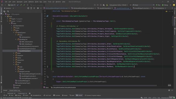Viewport: 176px width, 99px height.
Task: Switch to AttributeMenuWidgetController.h tab
Action: point(84,8)
